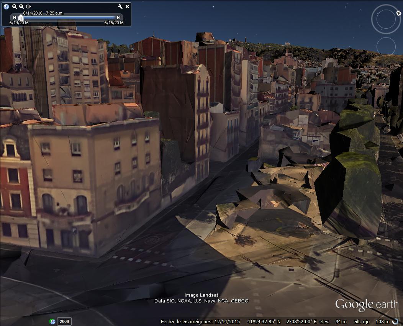Zoom in the time slider range
The image size is (403, 326).
point(21,7)
